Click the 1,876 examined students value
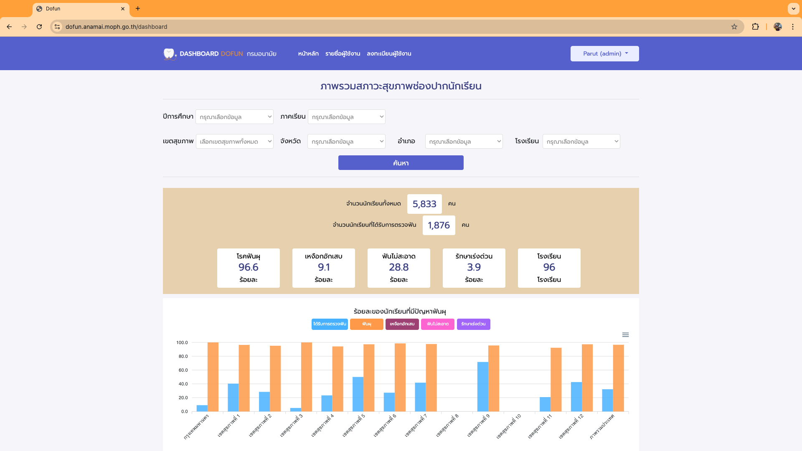Screen dimensions: 802x451 439,225
